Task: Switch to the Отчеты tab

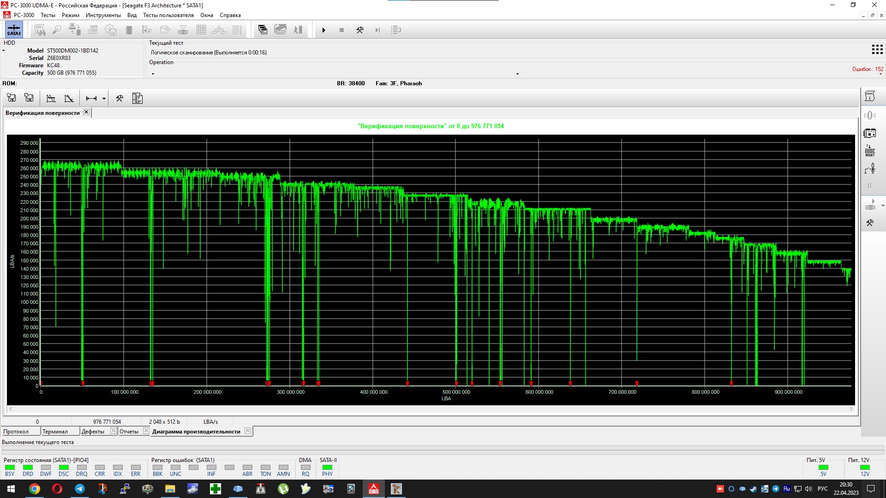Action: (x=129, y=432)
